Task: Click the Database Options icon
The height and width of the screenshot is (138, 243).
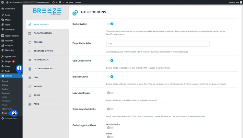Action: [x=30, y=69]
